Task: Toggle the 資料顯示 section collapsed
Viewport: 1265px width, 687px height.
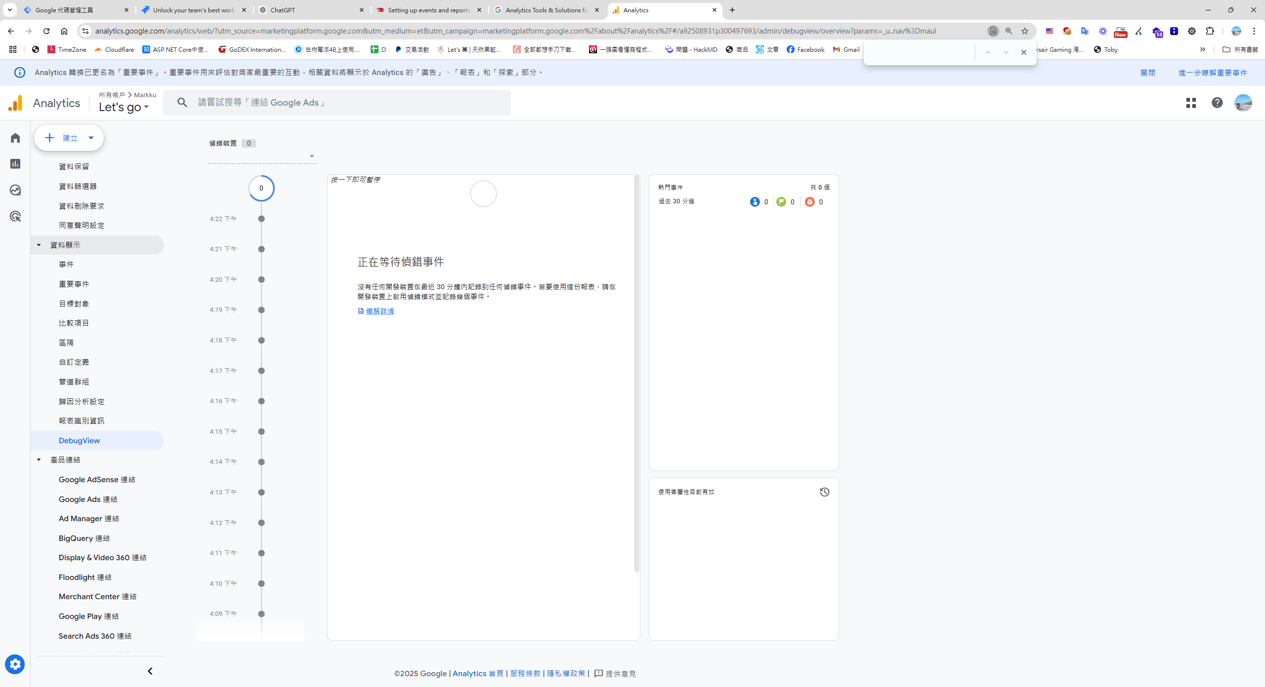Action: tap(39, 244)
